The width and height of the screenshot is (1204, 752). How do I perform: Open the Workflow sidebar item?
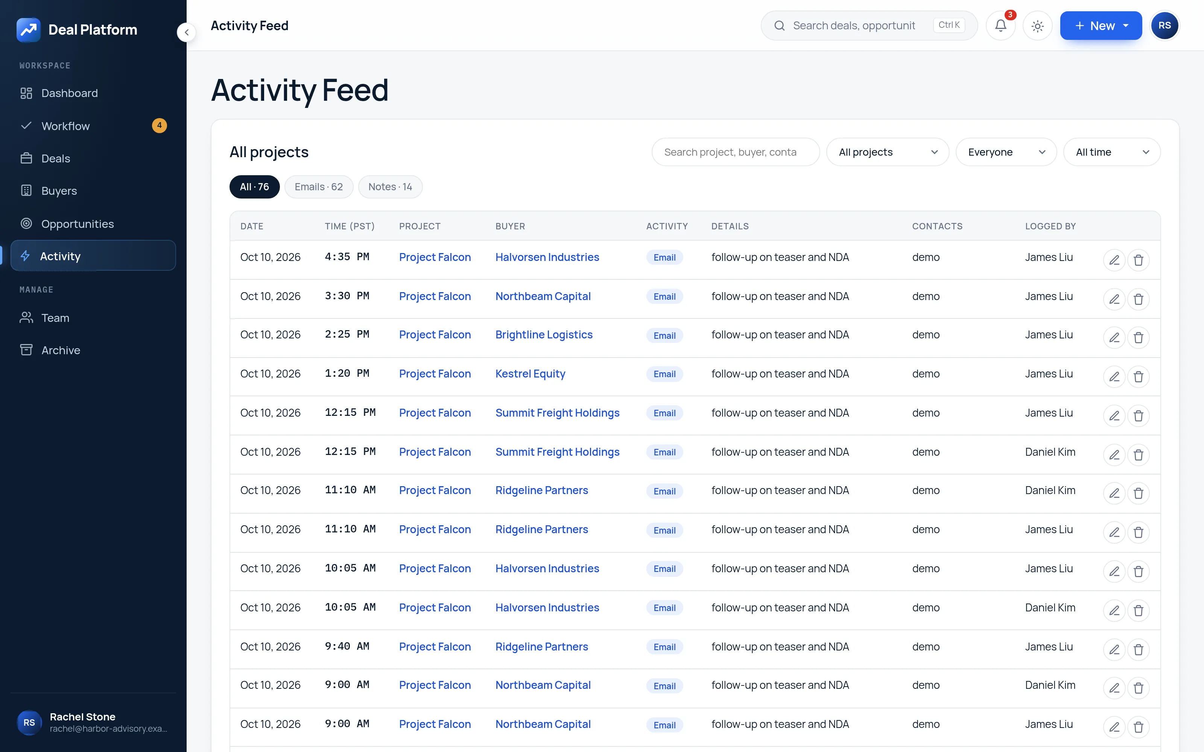(93, 126)
